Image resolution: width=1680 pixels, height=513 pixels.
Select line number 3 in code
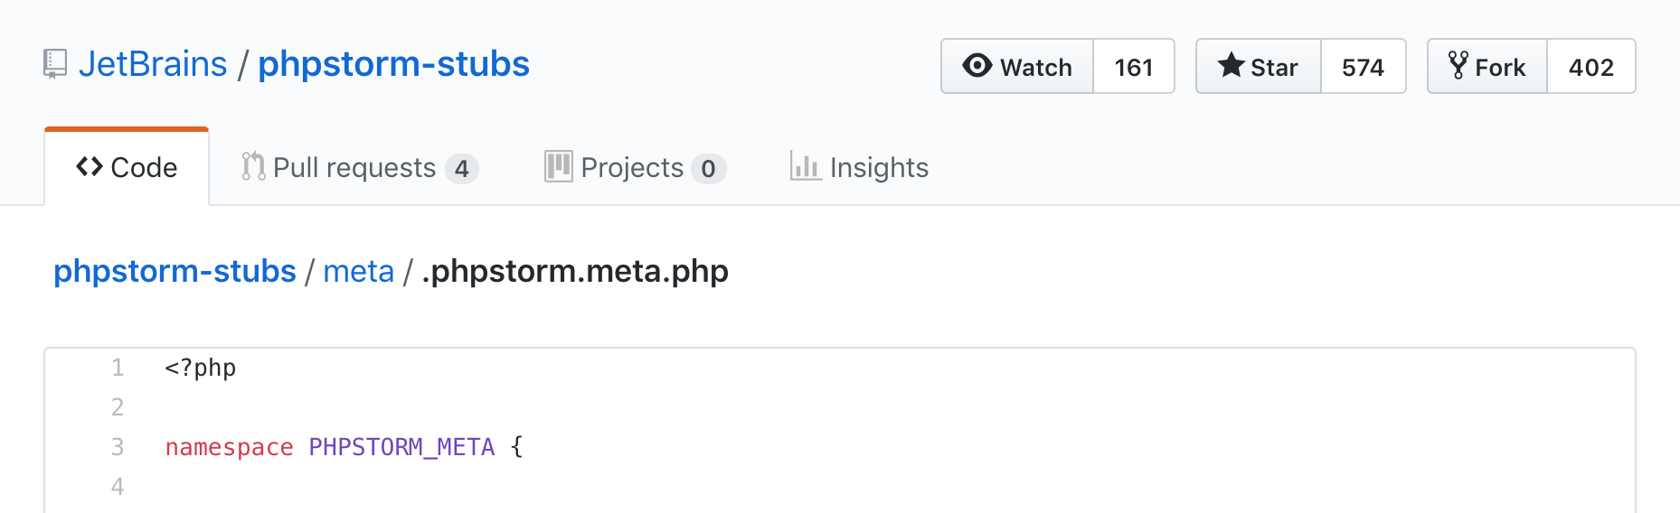coord(118,447)
